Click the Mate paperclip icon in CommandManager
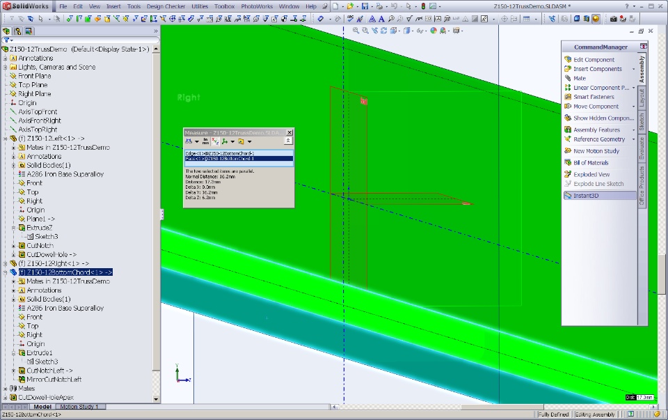The image size is (668, 420). coord(568,78)
